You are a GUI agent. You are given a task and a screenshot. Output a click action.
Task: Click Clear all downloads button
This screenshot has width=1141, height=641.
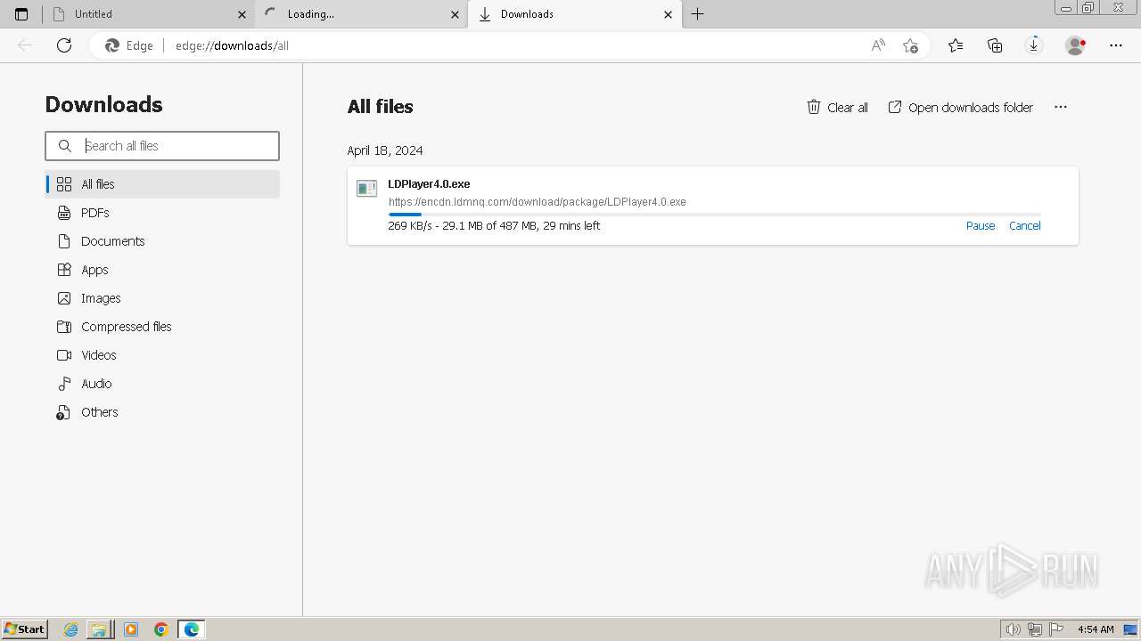pyautogui.click(x=837, y=107)
